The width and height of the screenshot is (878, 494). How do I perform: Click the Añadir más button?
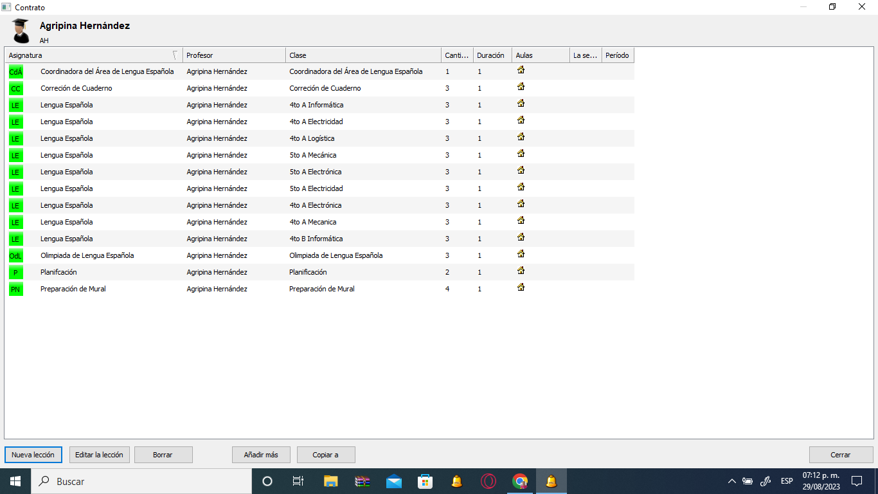pyautogui.click(x=261, y=455)
